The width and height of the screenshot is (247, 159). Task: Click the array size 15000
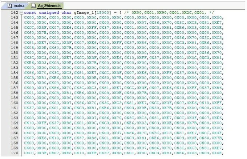pos(103,13)
